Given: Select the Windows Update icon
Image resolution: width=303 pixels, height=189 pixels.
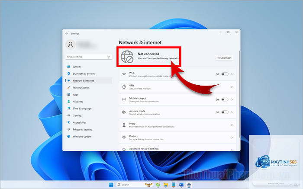Looking at the screenshot, I should [x=68, y=136].
